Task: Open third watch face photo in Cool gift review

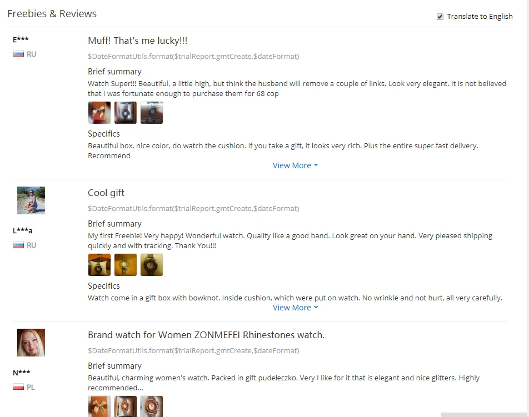Action: (x=152, y=265)
